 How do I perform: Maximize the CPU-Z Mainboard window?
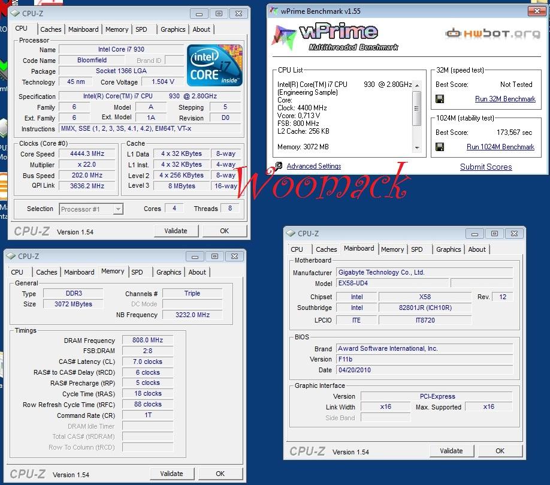pos(494,234)
